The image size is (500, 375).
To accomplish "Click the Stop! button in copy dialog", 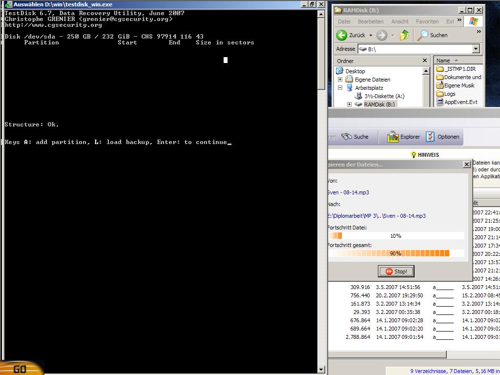I will (396, 271).
